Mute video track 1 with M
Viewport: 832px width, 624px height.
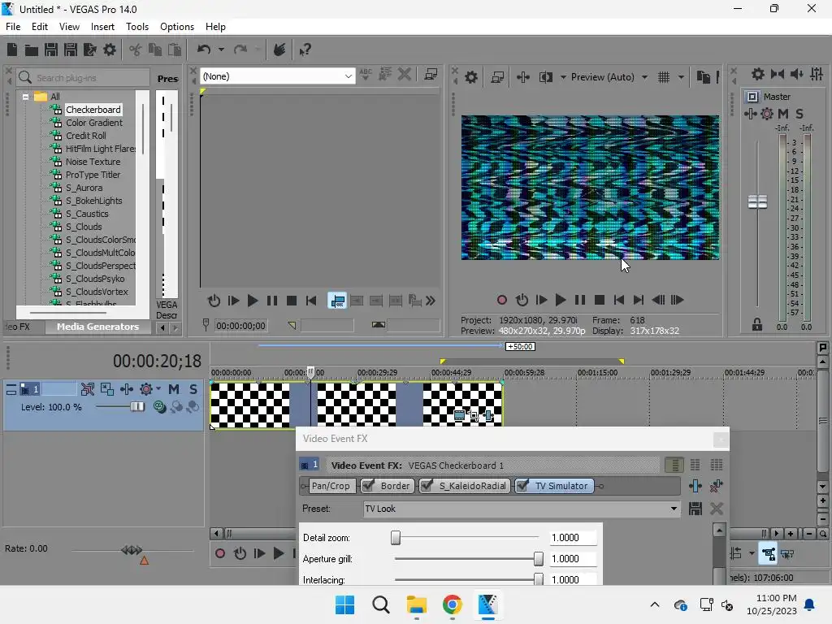point(174,389)
